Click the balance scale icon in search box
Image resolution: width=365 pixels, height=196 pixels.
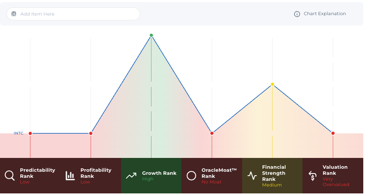click(14, 14)
